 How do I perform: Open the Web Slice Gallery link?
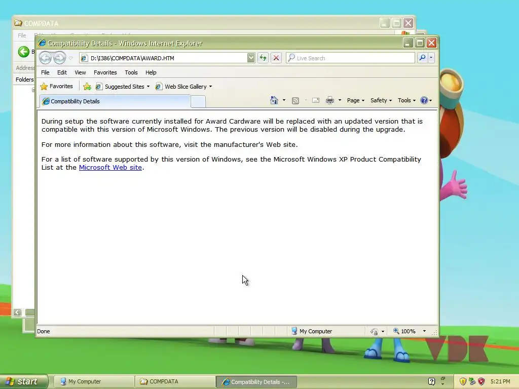183,86
